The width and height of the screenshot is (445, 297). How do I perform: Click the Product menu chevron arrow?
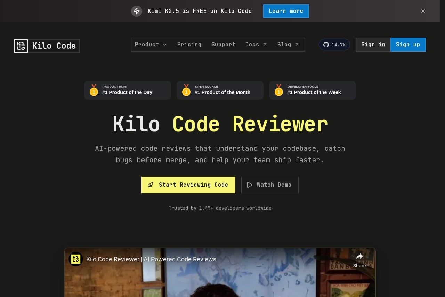click(165, 45)
